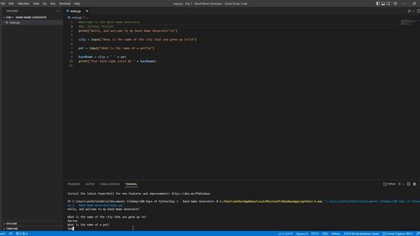Change Spaces: 4 indentation setting
This screenshot has width=420, height=236.
coord(302,233)
